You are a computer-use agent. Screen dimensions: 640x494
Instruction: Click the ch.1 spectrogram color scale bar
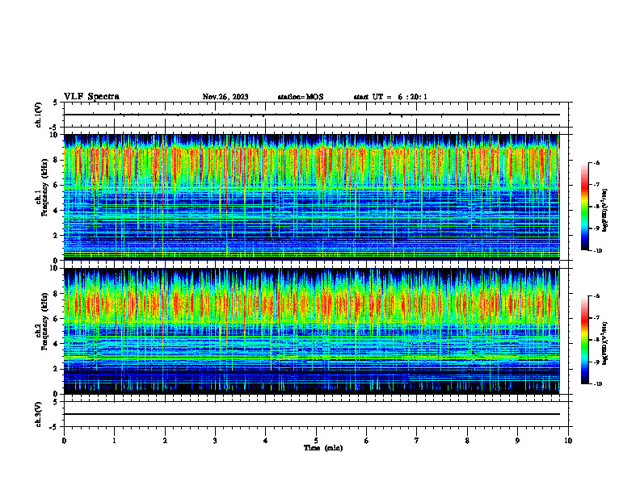point(584,207)
